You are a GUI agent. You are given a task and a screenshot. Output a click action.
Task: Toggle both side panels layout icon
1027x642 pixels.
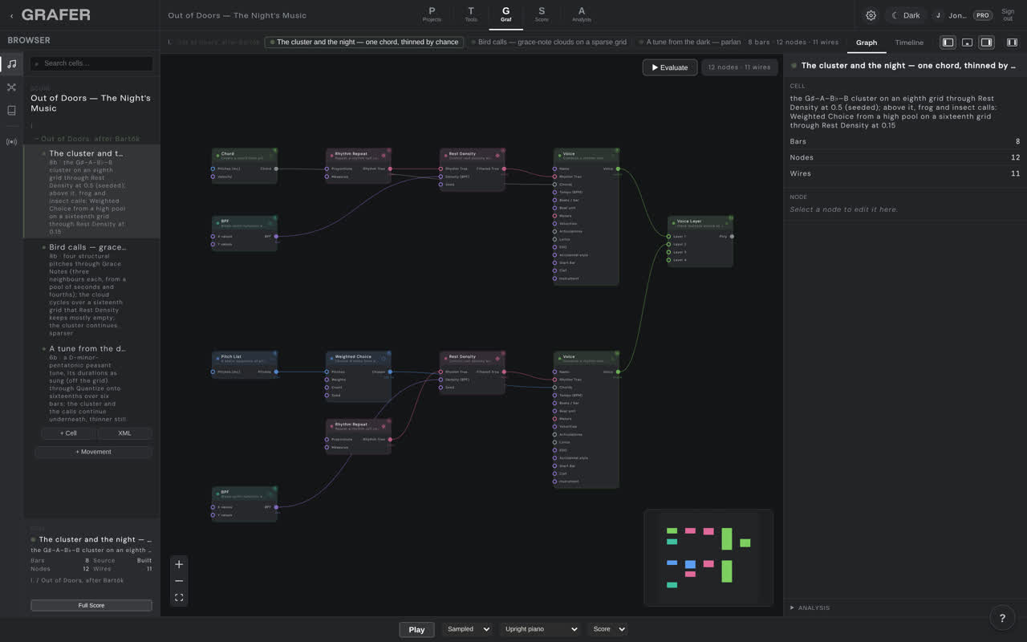pos(1012,43)
